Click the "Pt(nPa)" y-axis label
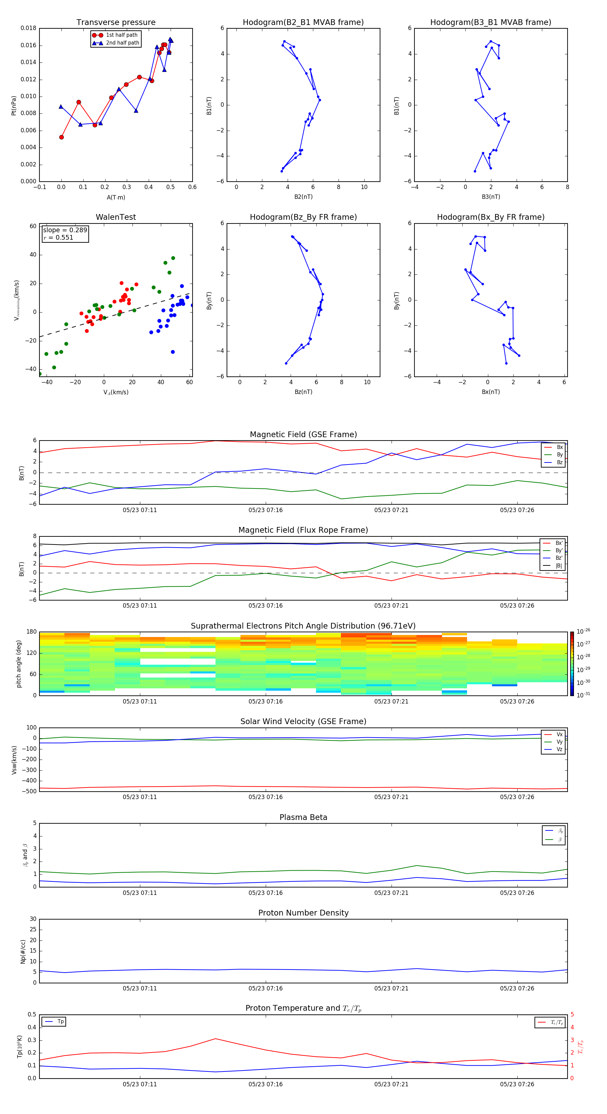This screenshot has height=1114, width=607. tap(14, 105)
